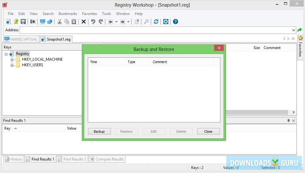Click the dialog's Comment column header
The image size is (305, 173).
coord(182,62)
